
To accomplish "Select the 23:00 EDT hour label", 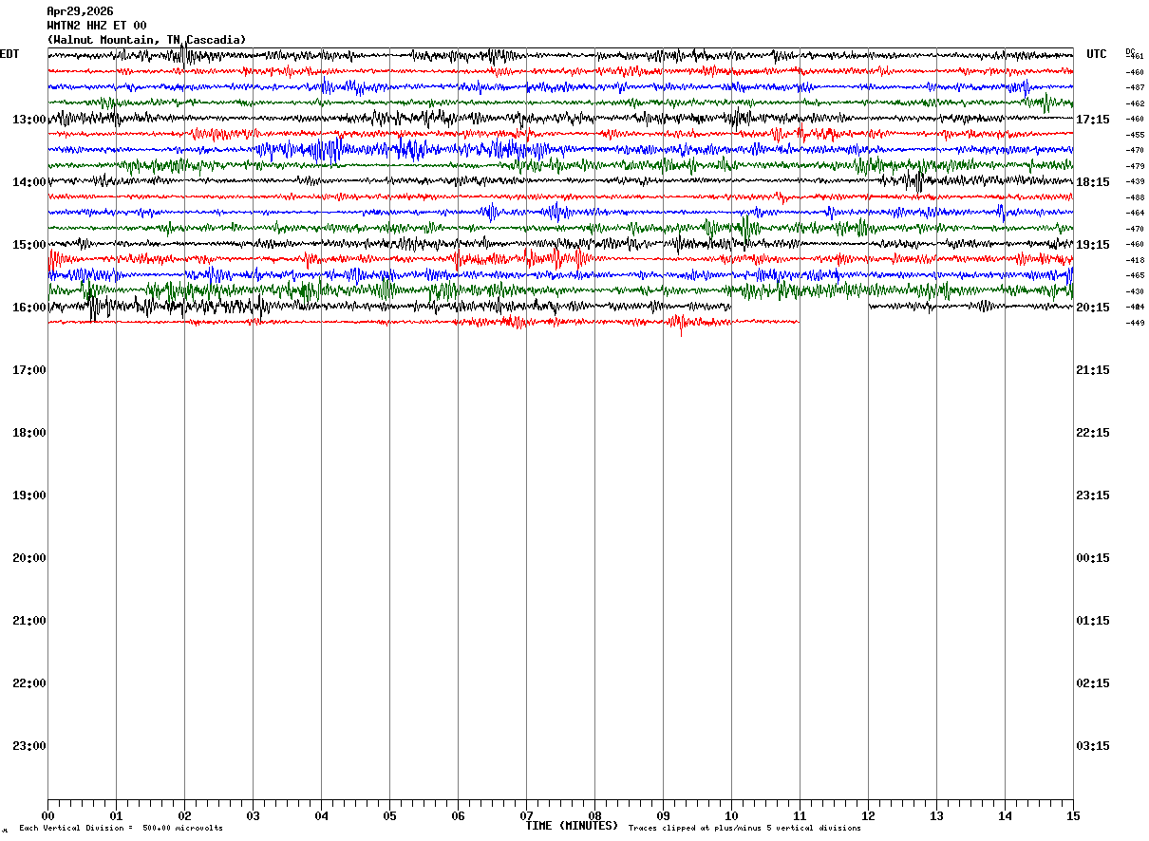I will [x=29, y=746].
